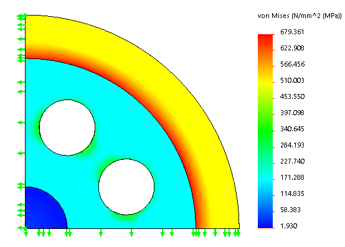Select the von Mises legend title
345x247 pixels.
tap(300, 16)
